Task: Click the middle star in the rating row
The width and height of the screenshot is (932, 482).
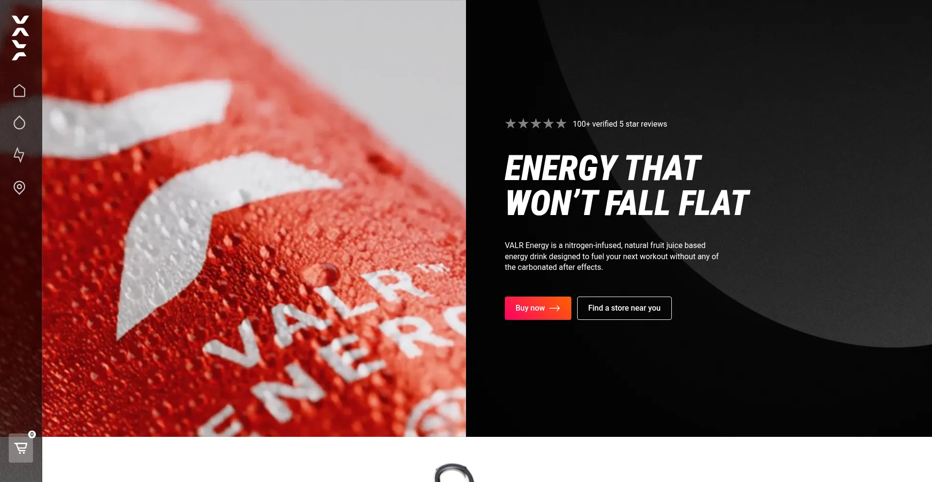Action: pyautogui.click(x=536, y=124)
